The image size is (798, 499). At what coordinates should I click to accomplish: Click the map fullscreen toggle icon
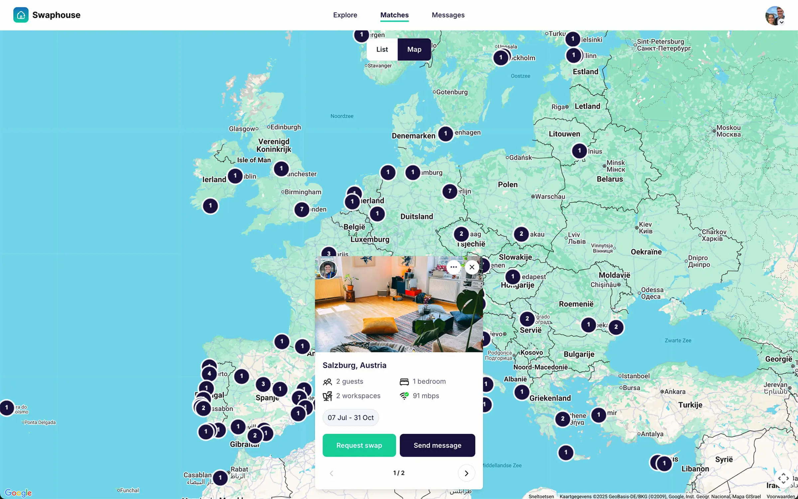[783, 478]
